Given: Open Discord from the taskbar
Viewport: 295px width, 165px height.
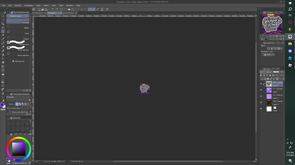Looking at the screenshot, I should pos(290,51).
